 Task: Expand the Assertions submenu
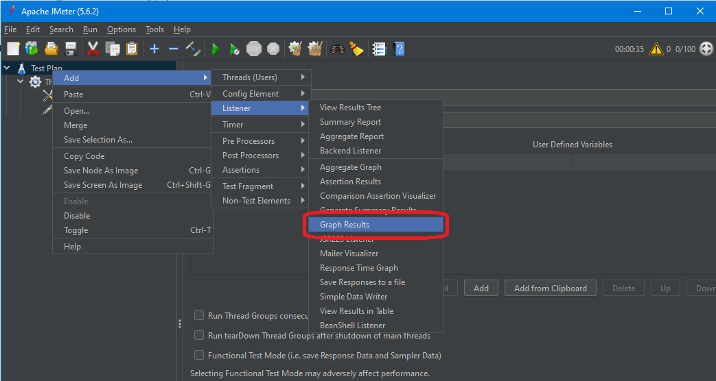[261, 170]
